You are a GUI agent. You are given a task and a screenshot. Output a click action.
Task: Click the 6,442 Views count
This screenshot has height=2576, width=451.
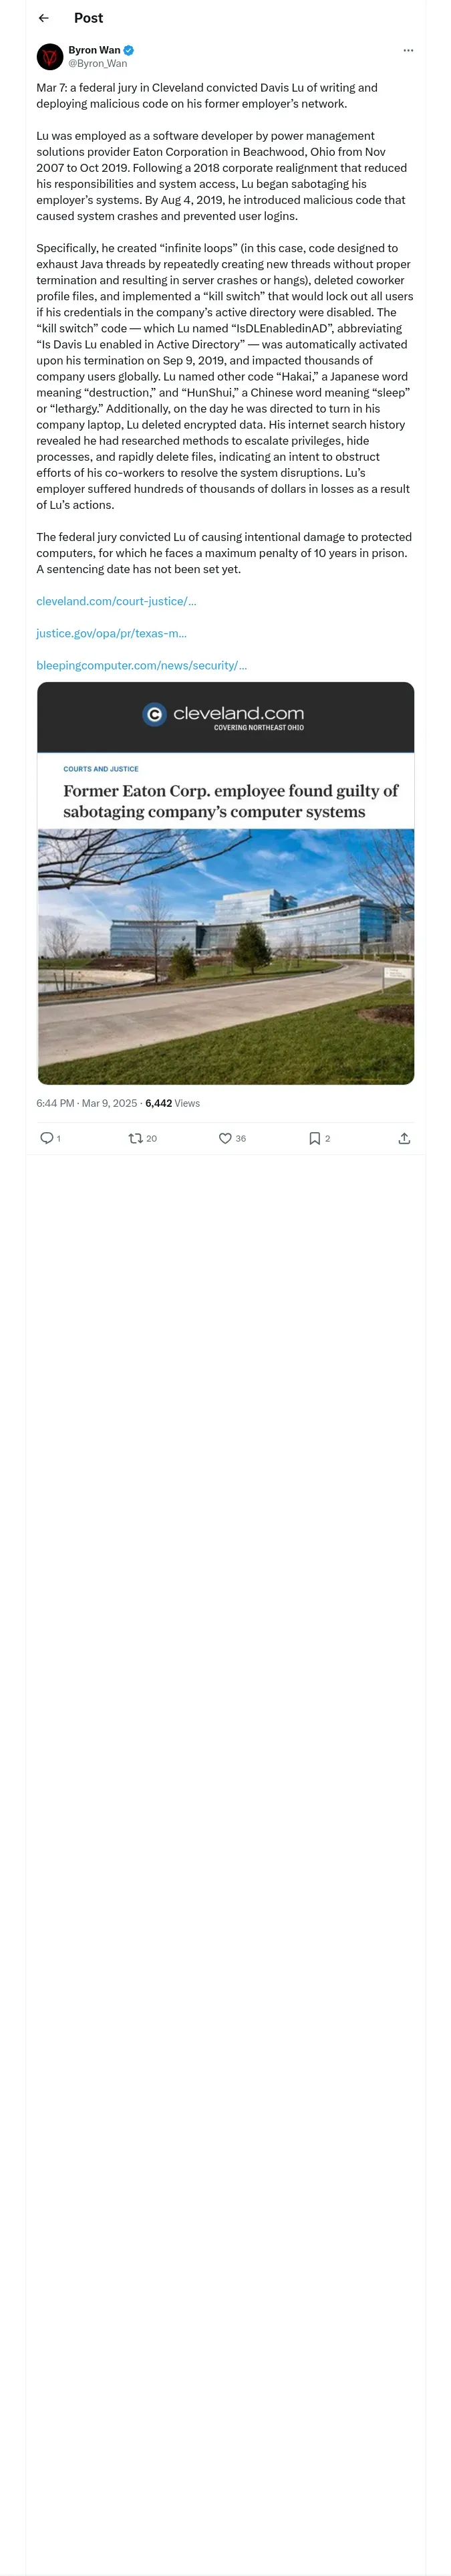click(x=172, y=1103)
